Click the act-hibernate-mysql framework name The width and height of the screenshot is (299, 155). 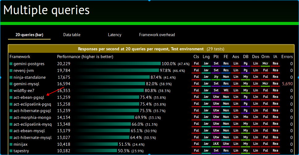point(33,138)
